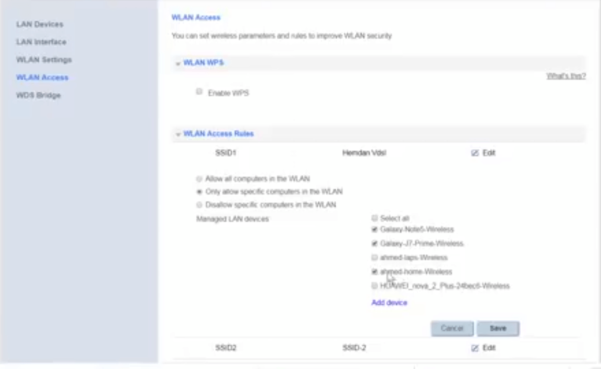The image size is (601, 369).
Task: Click the Hemdan Vdsl SSID name
Action: pyautogui.click(x=364, y=153)
